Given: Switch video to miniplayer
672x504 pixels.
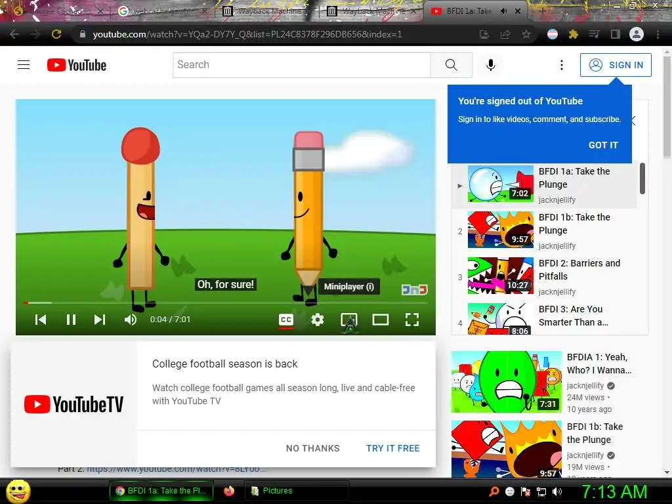Looking at the screenshot, I should [349, 320].
